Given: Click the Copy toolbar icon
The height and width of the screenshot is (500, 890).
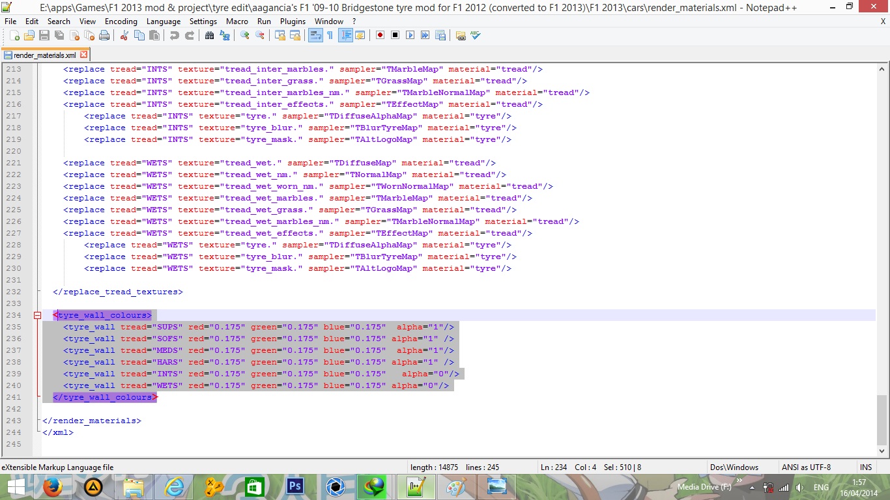Looking at the screenshot, I should point(139,35).
